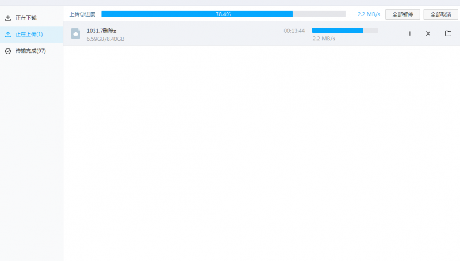
Task: Open the 传输完成(97) list
Action: [x=30, y=51]
